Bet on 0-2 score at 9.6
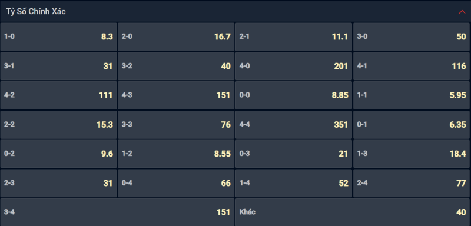The height and width of the screenshot is (226, 471). tap(58, 154)
